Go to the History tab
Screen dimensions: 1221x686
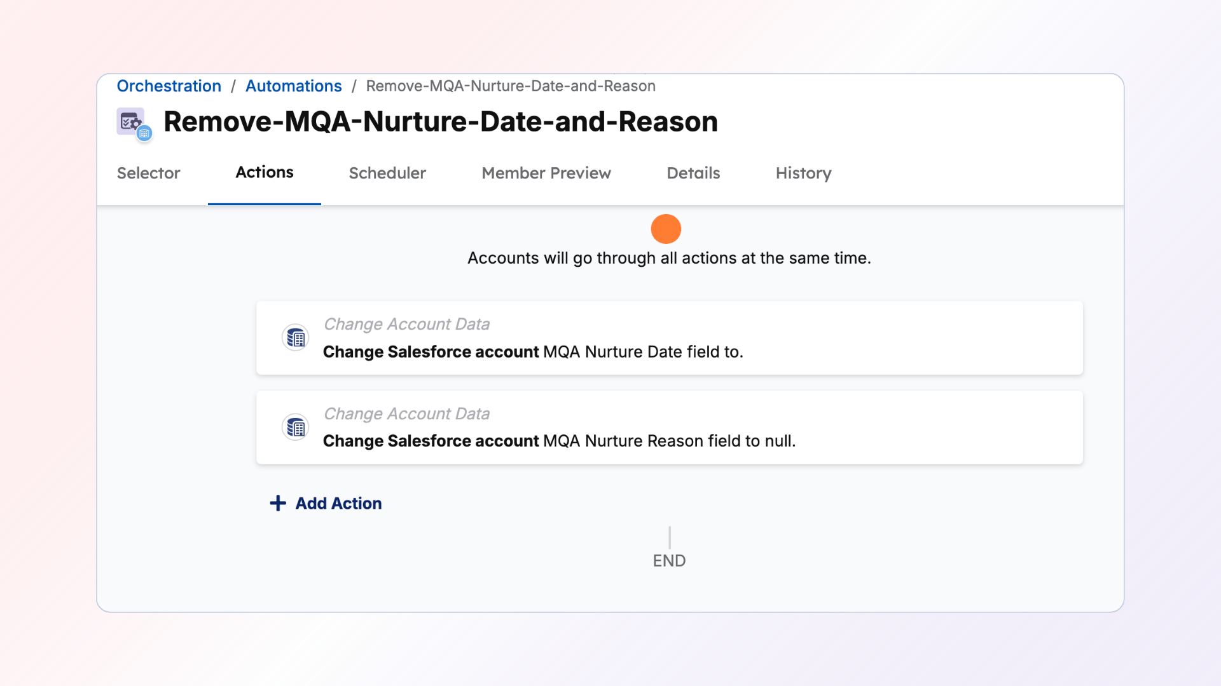[803, 173]
